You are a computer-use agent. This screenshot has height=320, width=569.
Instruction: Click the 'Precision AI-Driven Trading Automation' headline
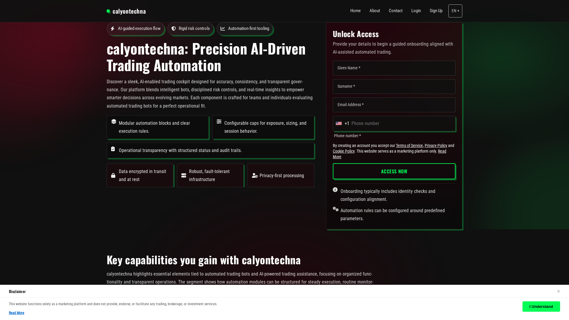(x=206, y=57)
